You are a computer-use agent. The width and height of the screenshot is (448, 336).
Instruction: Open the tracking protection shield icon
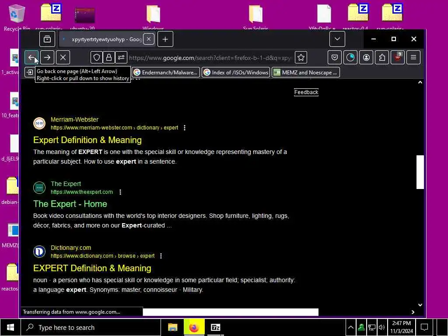pos(97,57)
